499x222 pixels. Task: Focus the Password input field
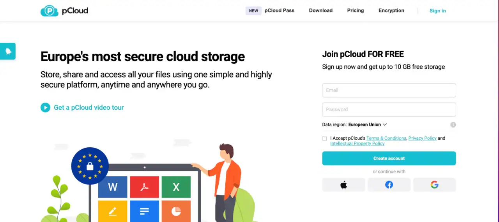tap(389, 110)
